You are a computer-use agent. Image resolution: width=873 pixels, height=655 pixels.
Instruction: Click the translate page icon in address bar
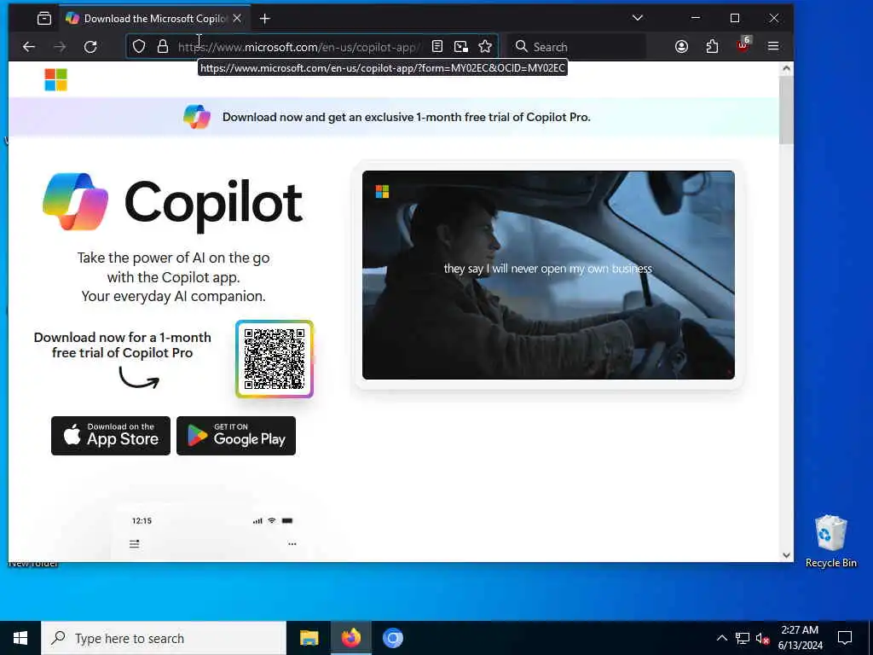point(461,47)
